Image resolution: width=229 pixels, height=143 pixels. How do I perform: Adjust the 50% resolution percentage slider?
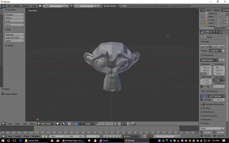[x=206, y=73]
